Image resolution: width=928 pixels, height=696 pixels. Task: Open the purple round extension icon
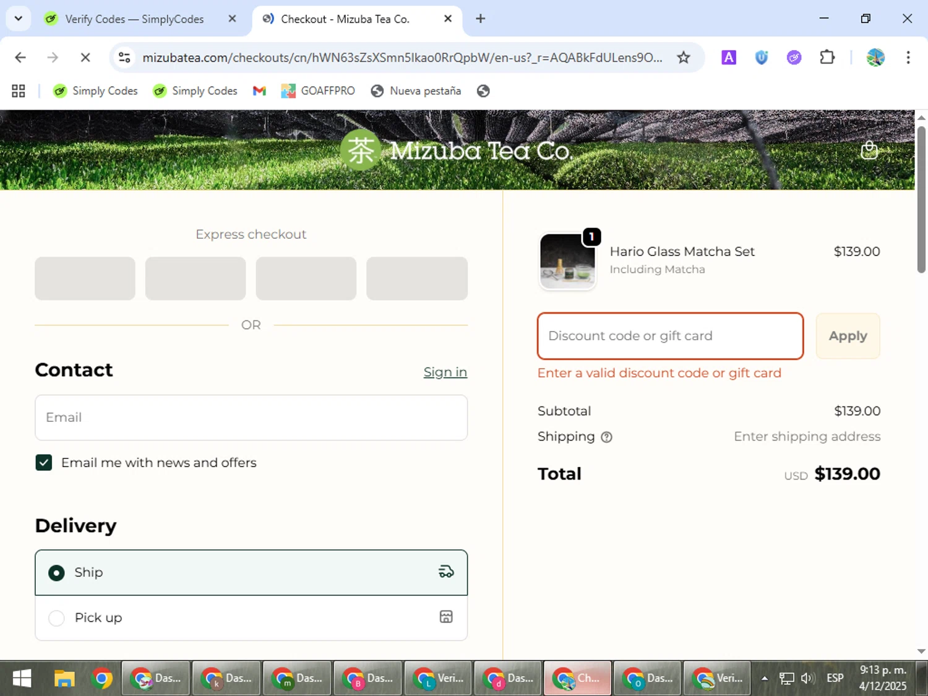794,58
